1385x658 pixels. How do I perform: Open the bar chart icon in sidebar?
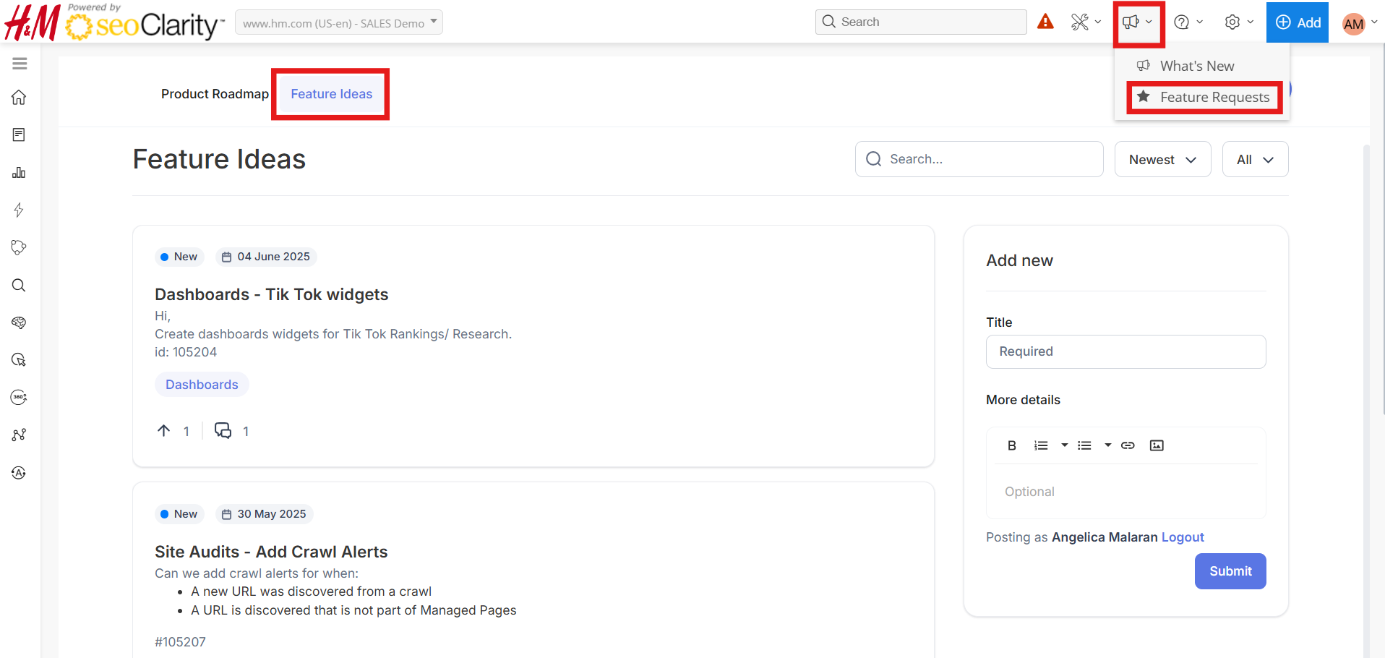tap(20, 173)
